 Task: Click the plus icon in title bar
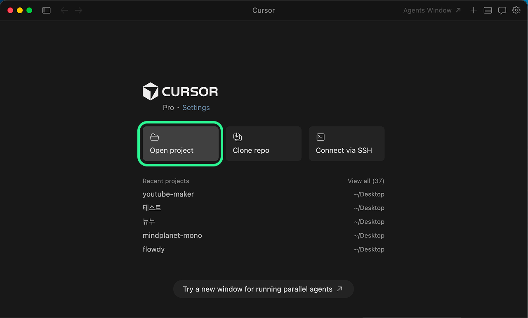[474, 10]
